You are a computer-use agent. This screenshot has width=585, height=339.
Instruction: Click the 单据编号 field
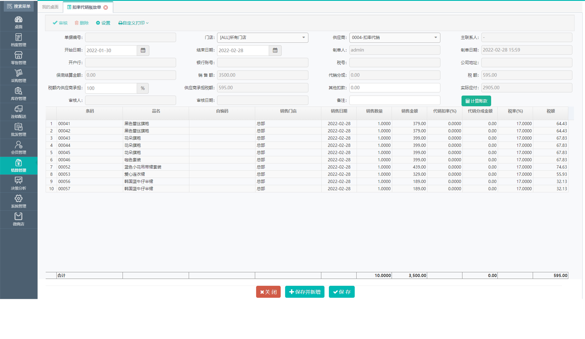coord(130,37)
